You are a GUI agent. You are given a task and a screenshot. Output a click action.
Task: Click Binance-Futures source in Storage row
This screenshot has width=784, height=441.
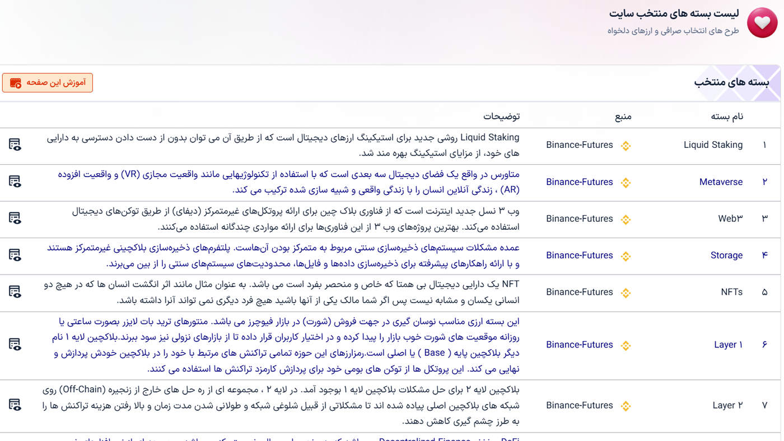click(x=580, y=256)
